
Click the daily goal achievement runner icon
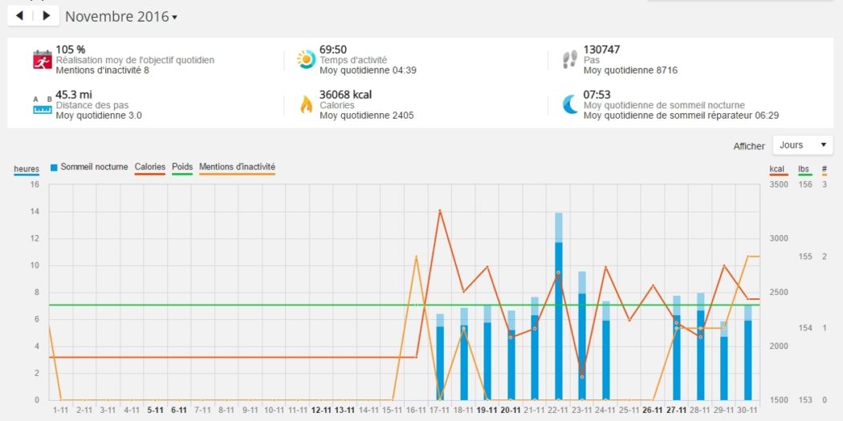click(42, 59)
